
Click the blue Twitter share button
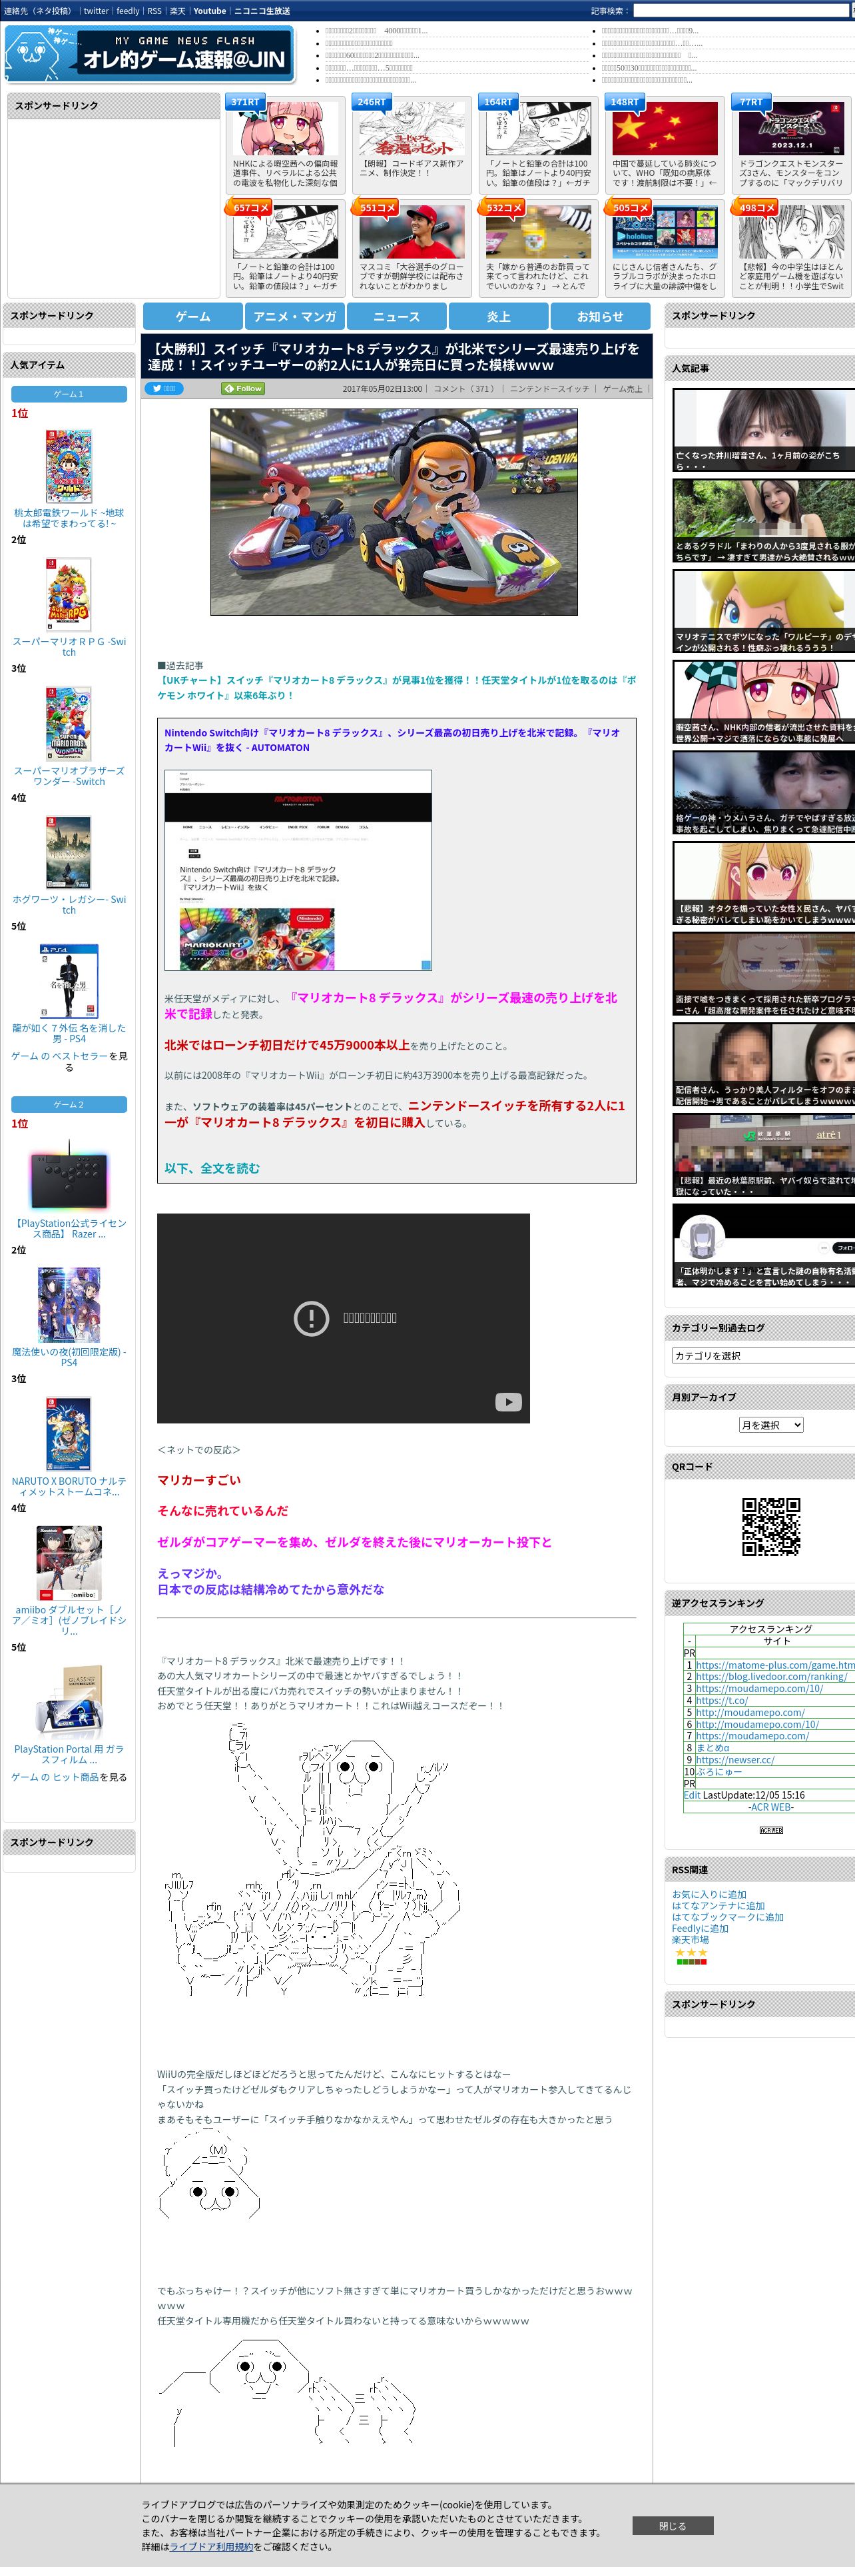pos(164,389)
